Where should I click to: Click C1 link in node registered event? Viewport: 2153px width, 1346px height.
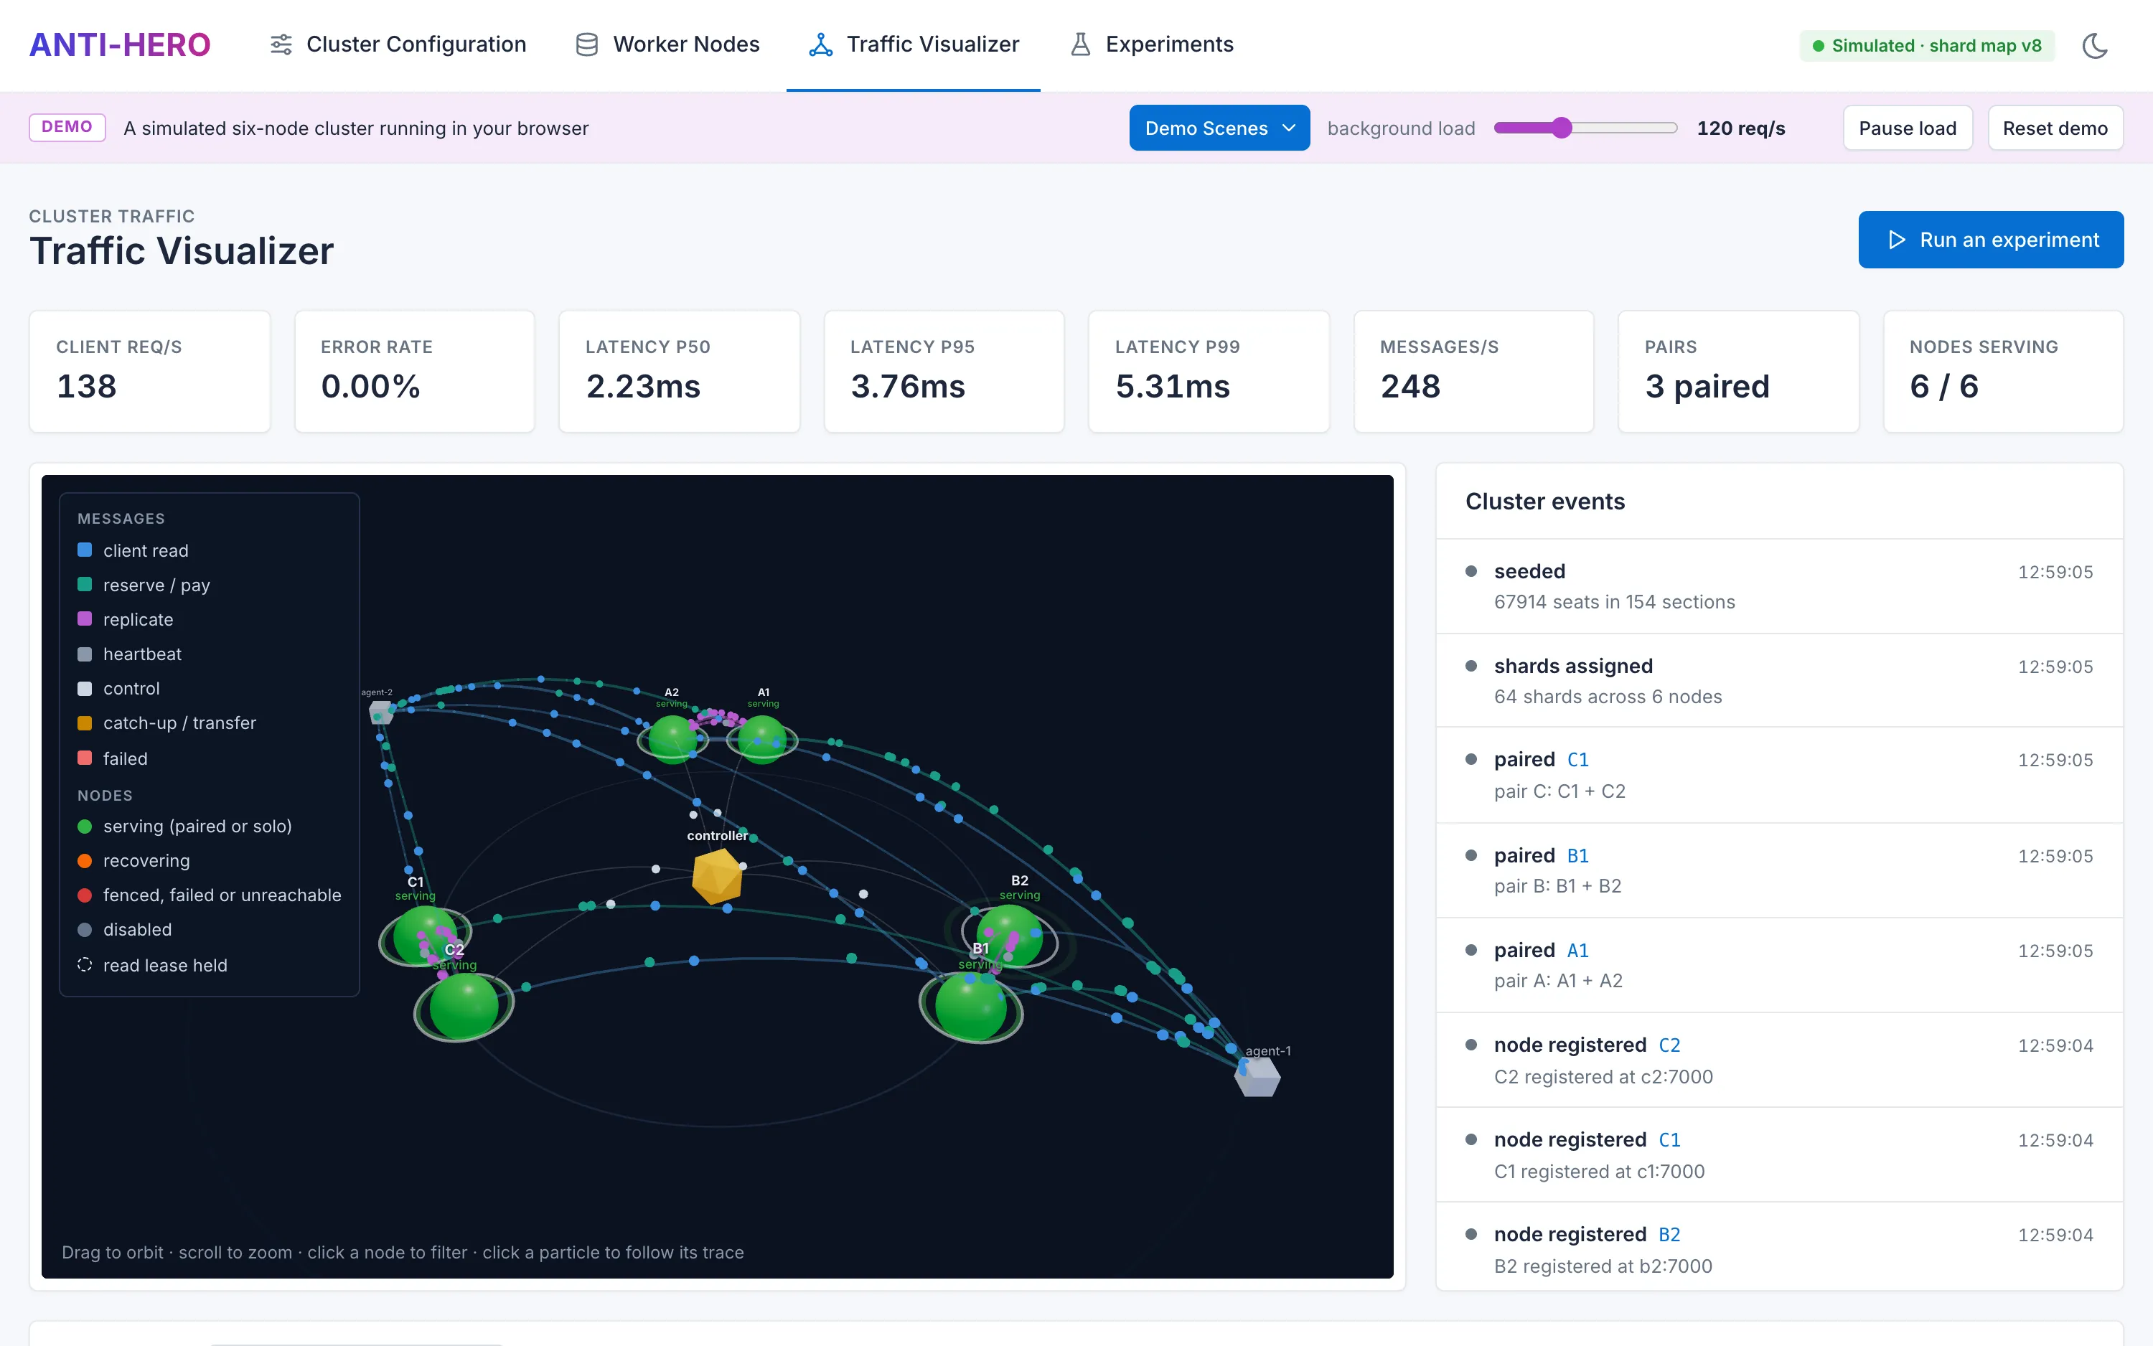point(1669,1139)
